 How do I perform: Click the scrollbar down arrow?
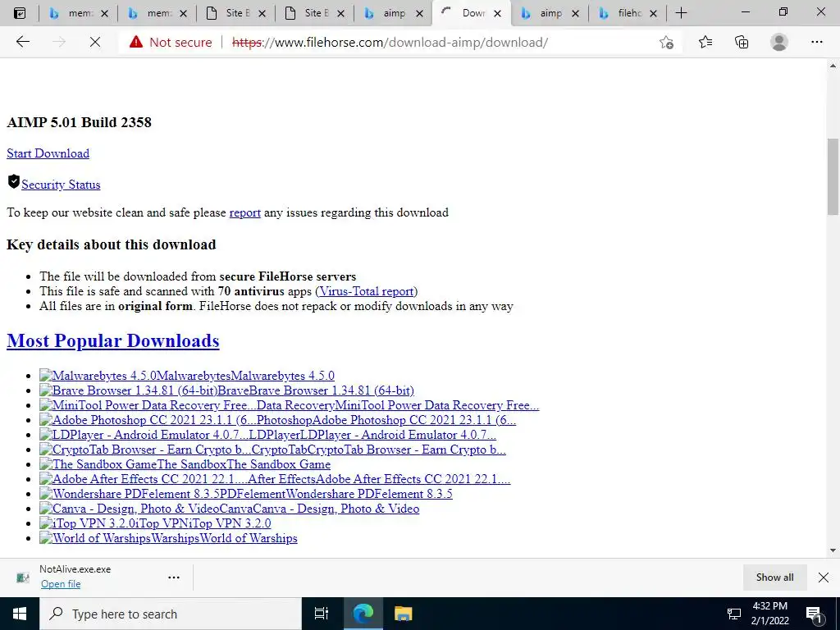pyautogui.click(x=833, y=550)
